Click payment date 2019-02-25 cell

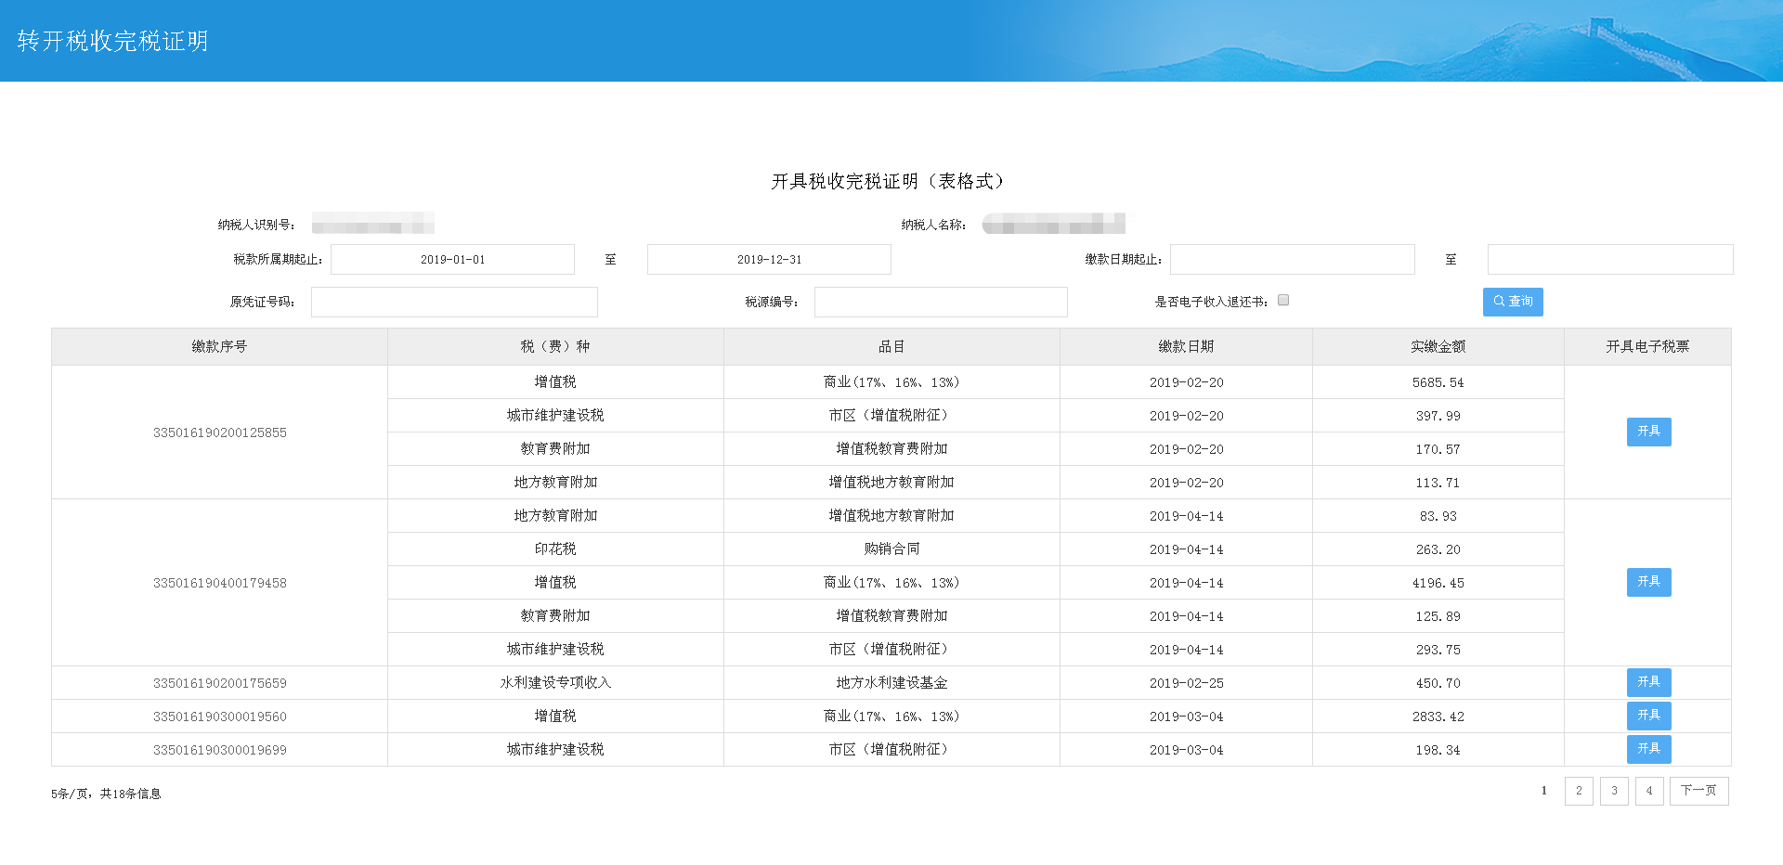(1186, 683)
